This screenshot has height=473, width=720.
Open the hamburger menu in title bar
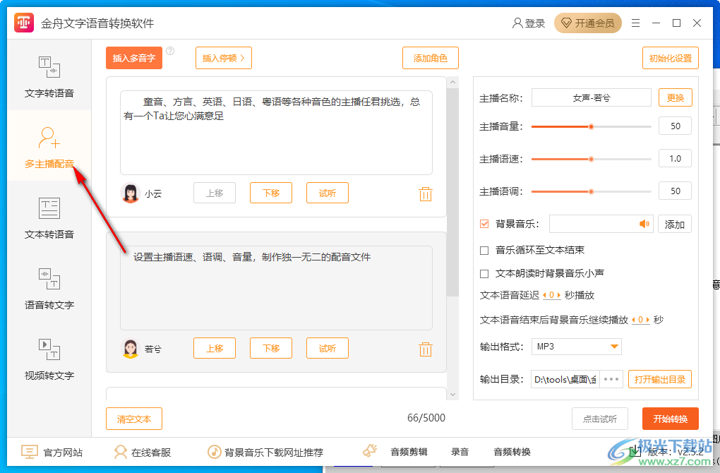click(635, 23)
